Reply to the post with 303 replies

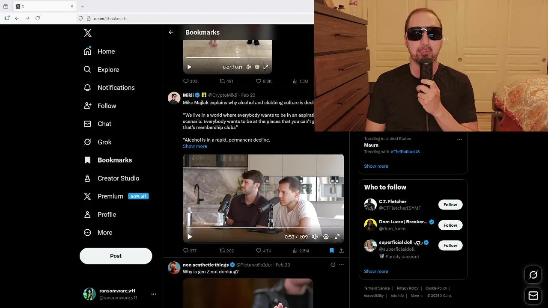(x=190, y=81)
